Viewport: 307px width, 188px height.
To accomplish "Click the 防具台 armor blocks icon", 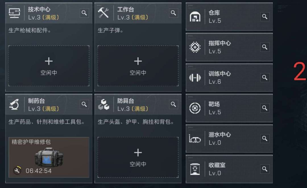I will (104, 104).
